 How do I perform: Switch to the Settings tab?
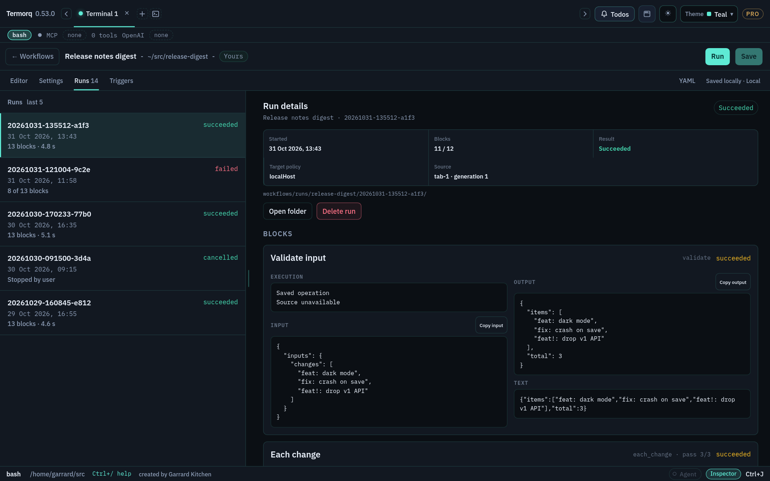pos(51,81)
